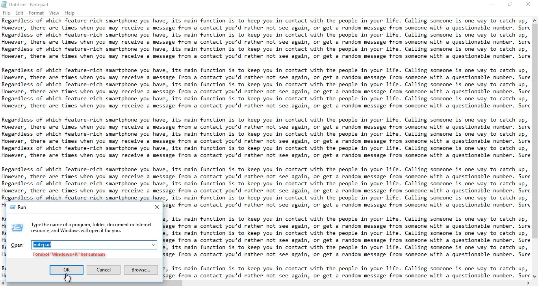Click the Notepad icon in the title bar
Screen dimensions: 538x286
(4, 4)
